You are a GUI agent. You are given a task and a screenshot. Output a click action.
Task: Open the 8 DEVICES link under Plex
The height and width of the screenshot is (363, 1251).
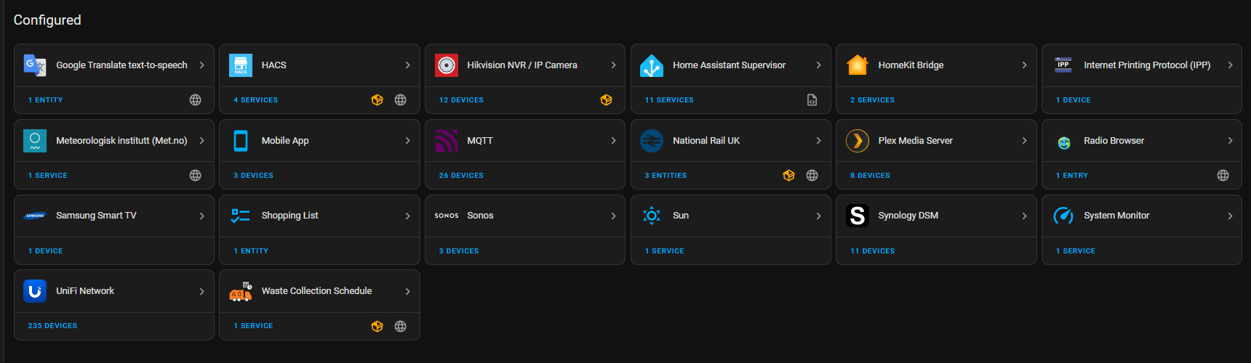point(870,176)
